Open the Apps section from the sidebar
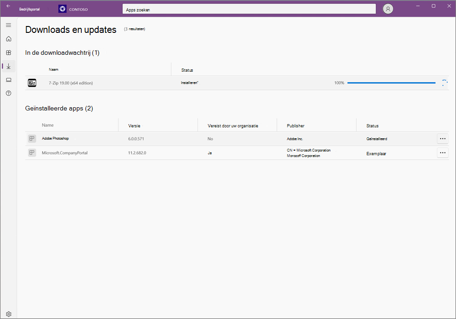 8,52
